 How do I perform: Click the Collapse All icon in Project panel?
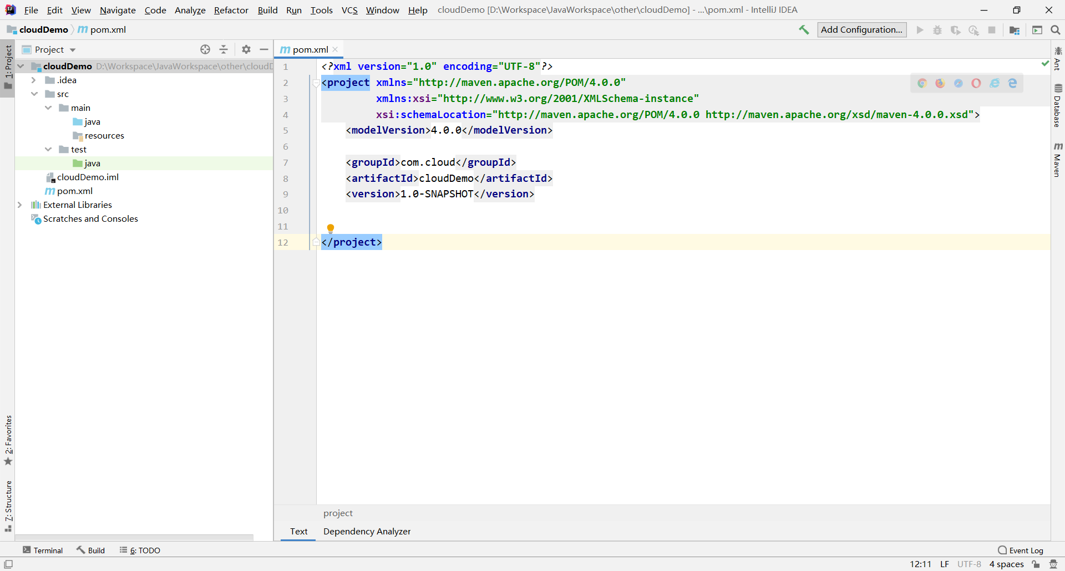point(224,49)
